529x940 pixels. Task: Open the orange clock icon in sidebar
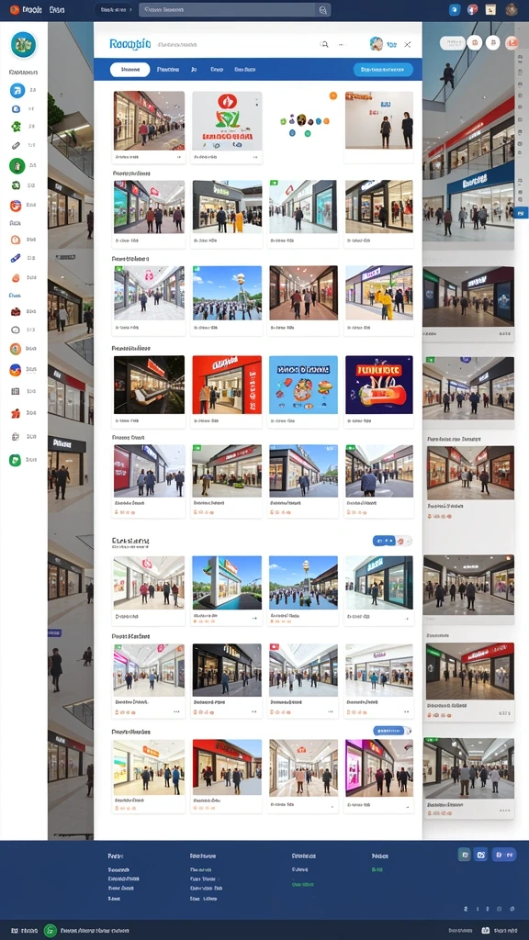pyautogui.click(x=16, y=240)
